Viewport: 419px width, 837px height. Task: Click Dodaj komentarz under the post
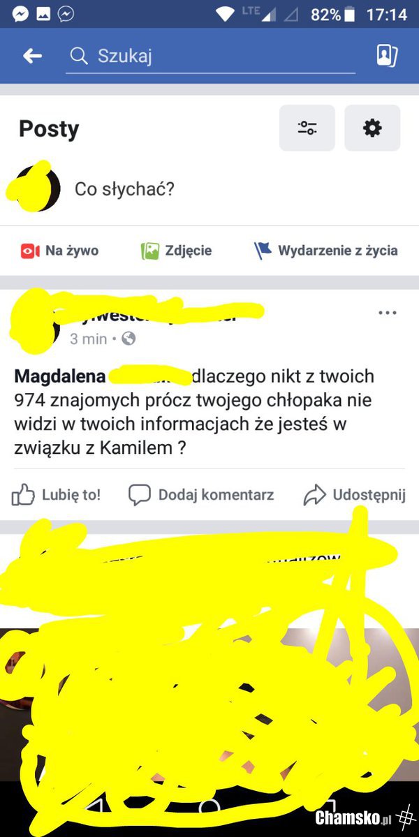click(x=201, y=495)
